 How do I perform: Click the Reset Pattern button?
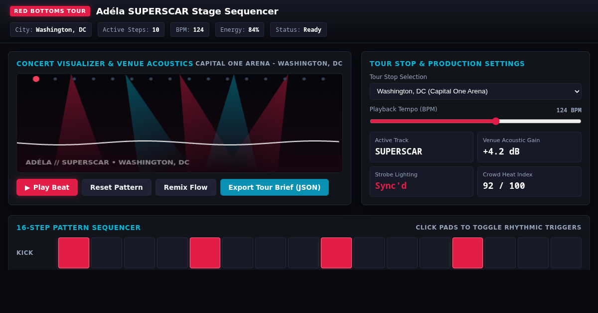pyautogui.click(x=117, y=187)
